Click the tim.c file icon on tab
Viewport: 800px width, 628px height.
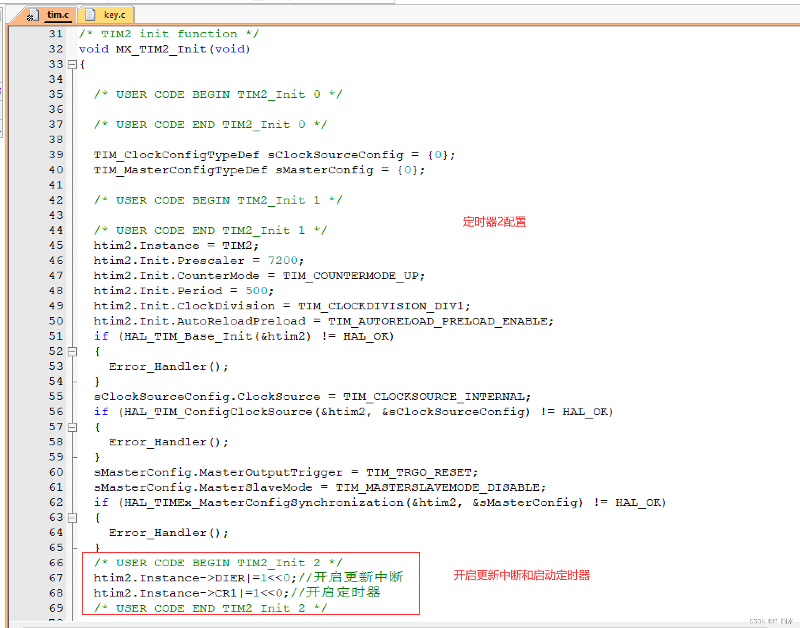32,15
